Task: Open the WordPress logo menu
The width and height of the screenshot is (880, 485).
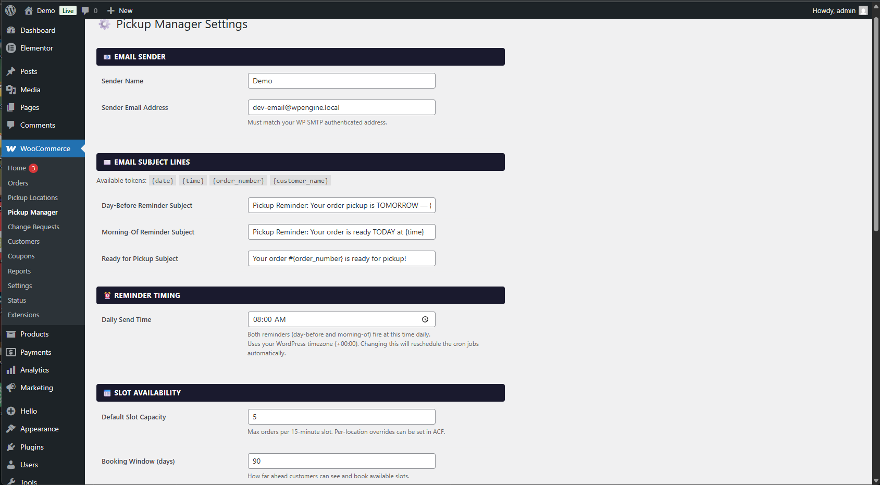Action: [10, 10]
